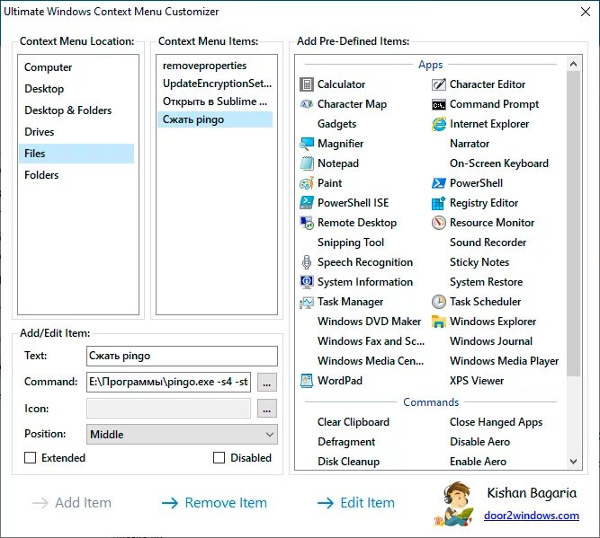Click Add Item button
600x538 pixels.
(x=72, y=503)
